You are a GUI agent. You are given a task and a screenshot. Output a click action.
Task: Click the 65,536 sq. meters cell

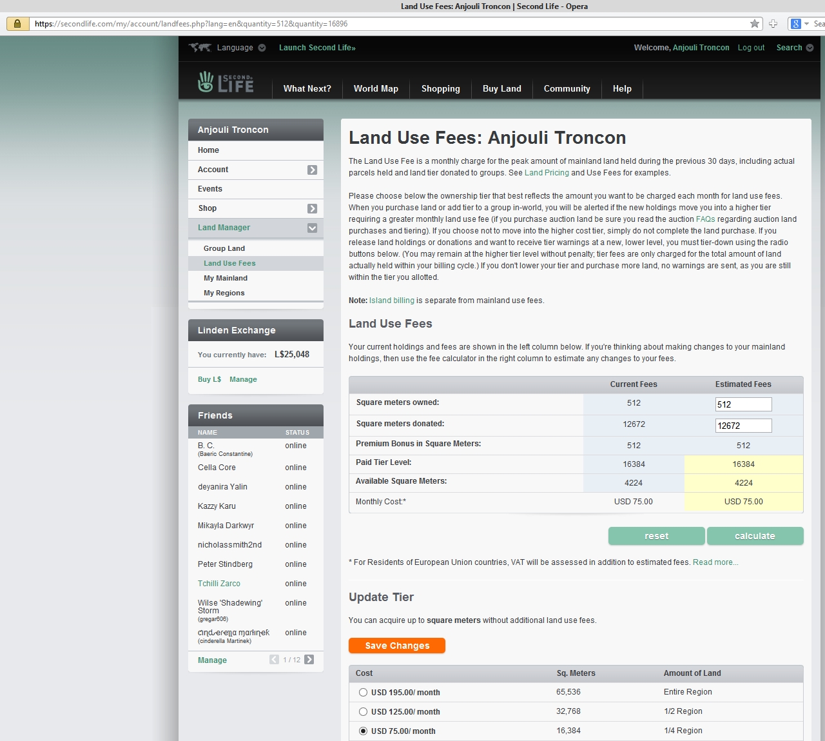pos(568,692)
